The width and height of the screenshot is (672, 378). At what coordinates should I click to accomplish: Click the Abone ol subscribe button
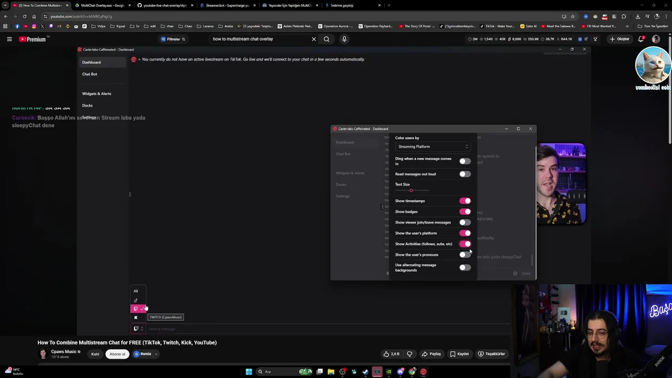(x=118, y=354)
